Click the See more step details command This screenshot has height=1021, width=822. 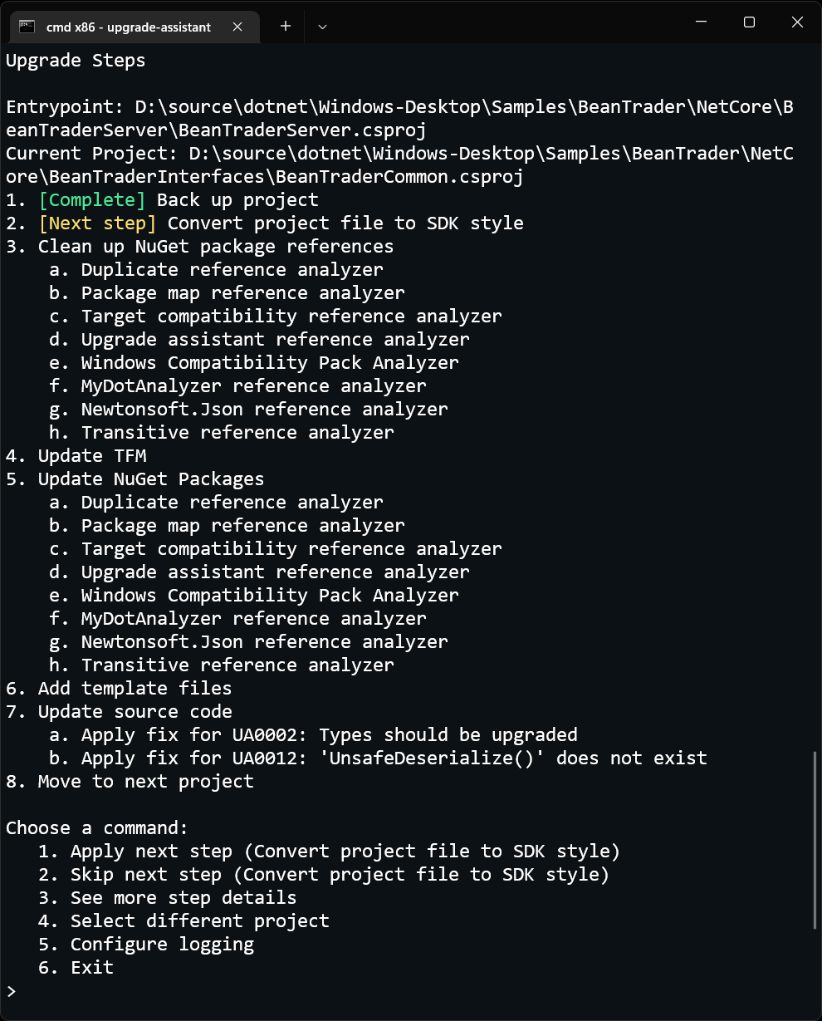183,898
